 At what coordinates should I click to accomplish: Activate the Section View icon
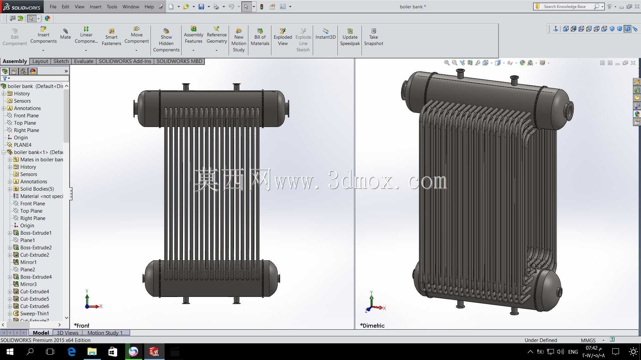click(x=470, y=63)
